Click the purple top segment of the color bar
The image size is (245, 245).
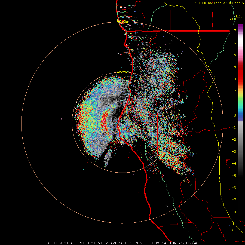coord(240,27)
